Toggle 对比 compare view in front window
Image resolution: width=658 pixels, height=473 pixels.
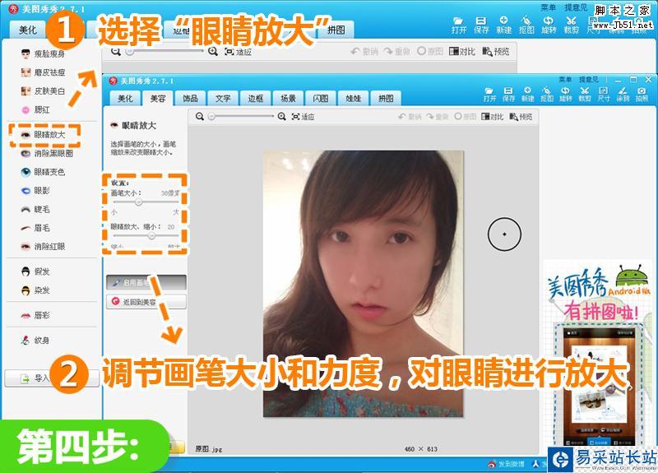[x=493, y=117]
